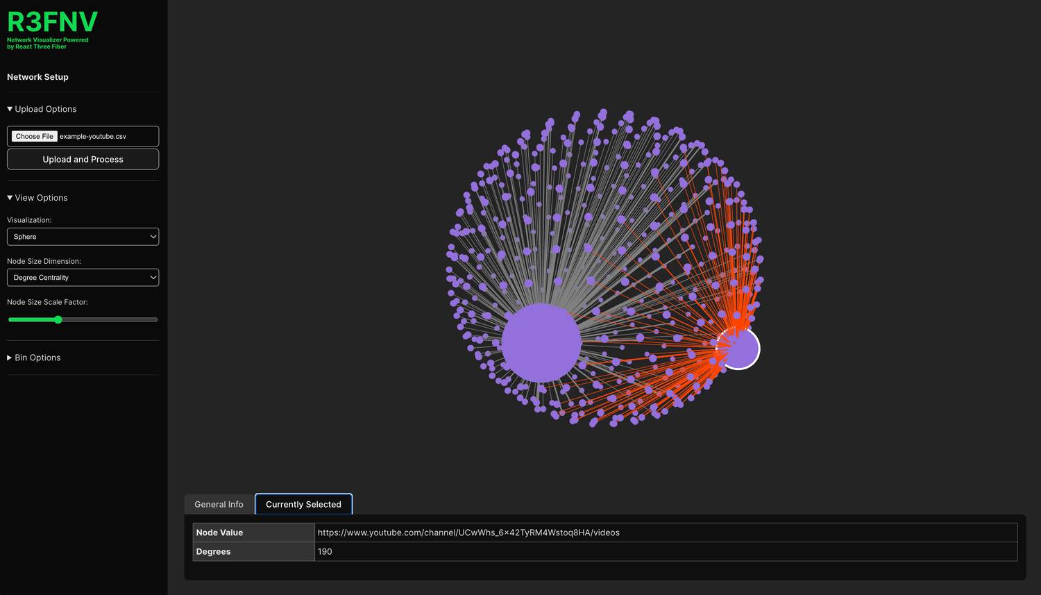Click the Network Setup heading
The height and width of the screenshot is (595, 1041).
[37, 77]
